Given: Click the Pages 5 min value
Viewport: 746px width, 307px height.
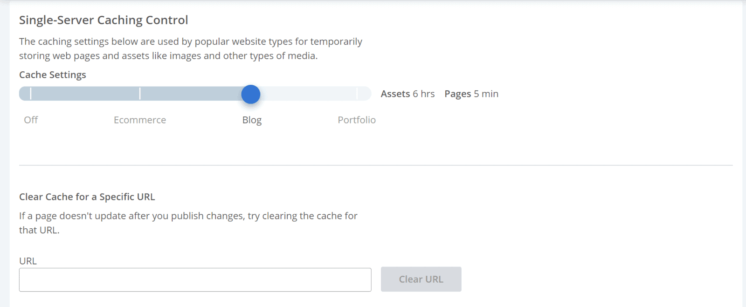Looking at the screenshot, I should 471,94.
